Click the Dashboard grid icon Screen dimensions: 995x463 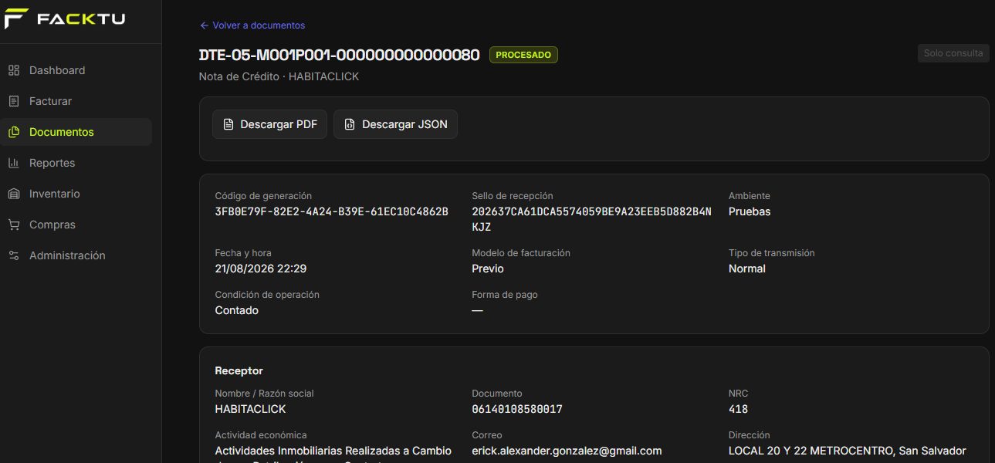[x=14, y=70]
